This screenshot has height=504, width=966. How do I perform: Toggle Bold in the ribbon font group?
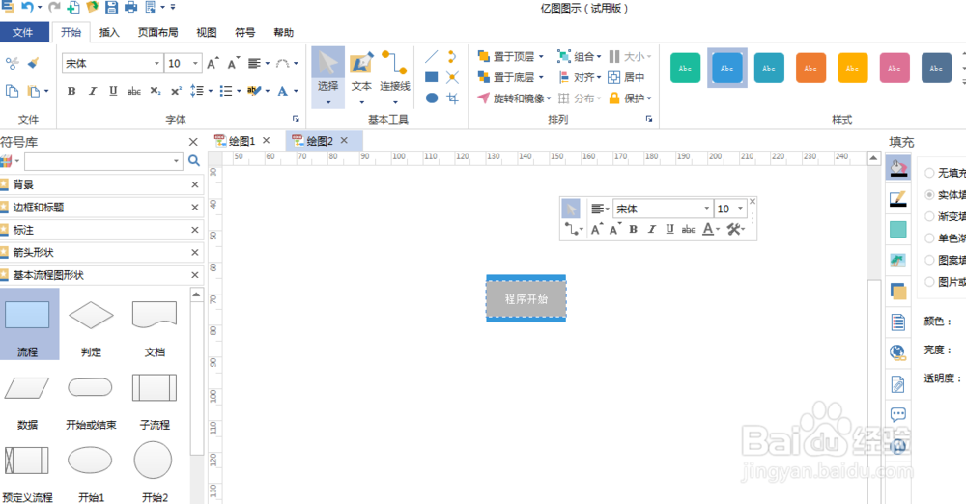71,91
